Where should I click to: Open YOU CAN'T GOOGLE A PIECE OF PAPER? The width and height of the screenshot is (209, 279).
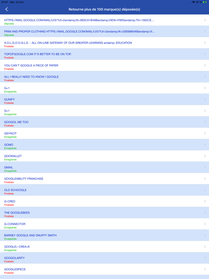104,65
